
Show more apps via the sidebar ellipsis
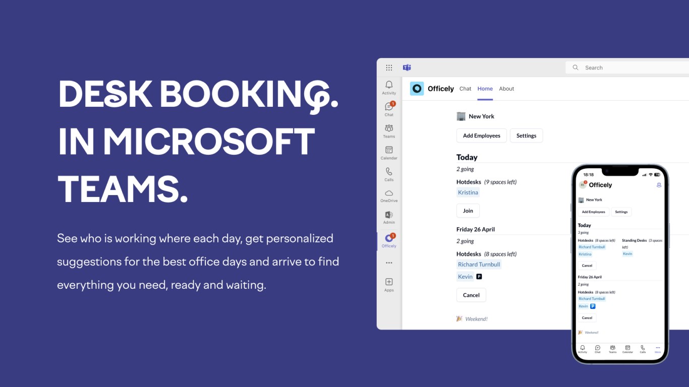pos(389,263)
